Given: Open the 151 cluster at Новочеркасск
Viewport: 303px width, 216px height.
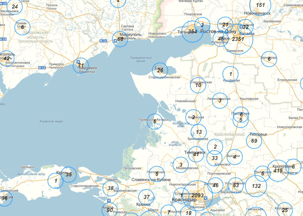Looking at the screenshot, I should tap(260, 5).
